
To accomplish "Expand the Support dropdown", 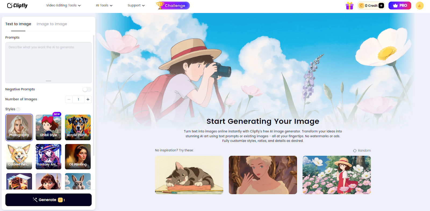I will 136,5.
